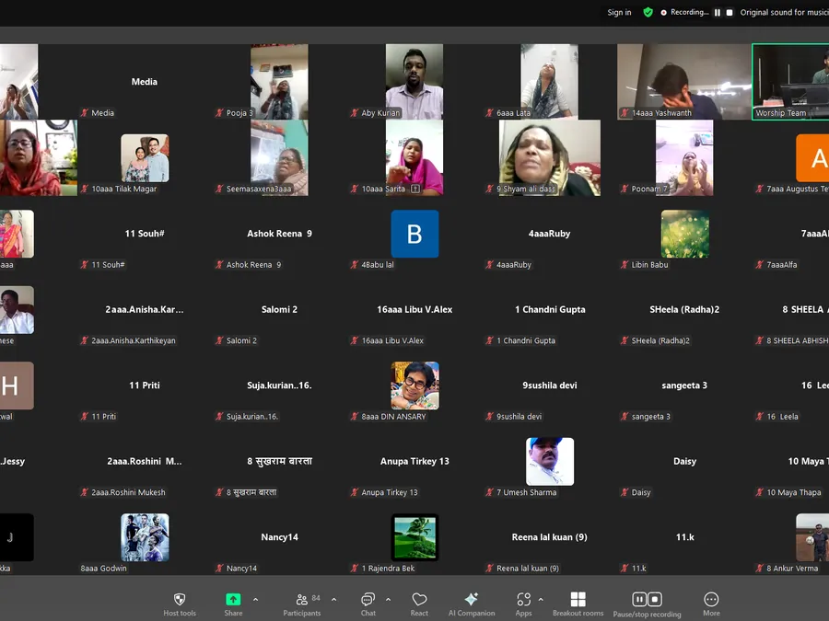Select the Worship Team video tile

[x=790, y=82]
